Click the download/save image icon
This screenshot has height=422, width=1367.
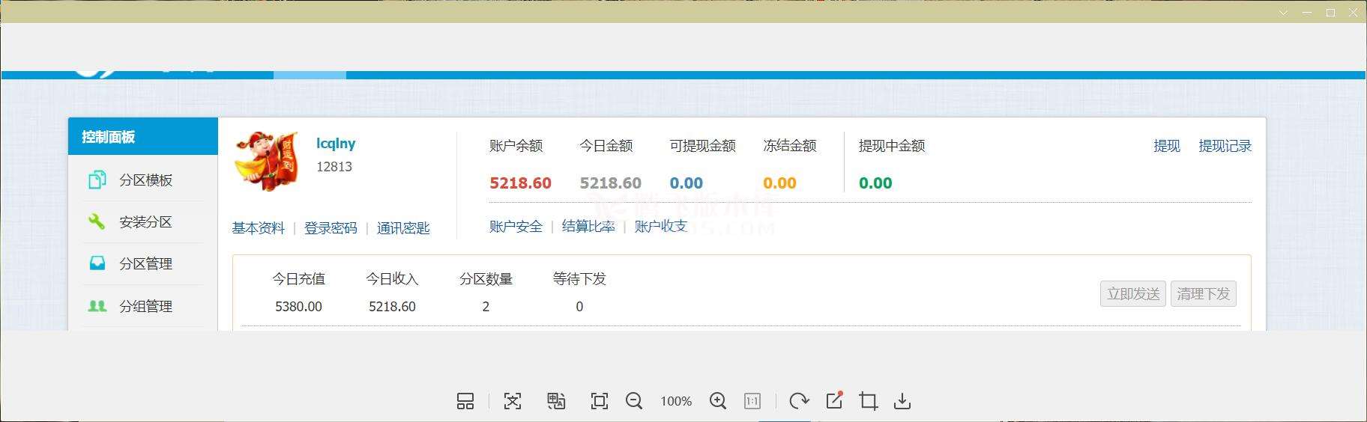(x=902, y=402)
